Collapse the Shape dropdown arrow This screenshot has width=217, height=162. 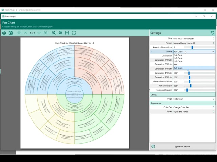click(x=213, y=52)
